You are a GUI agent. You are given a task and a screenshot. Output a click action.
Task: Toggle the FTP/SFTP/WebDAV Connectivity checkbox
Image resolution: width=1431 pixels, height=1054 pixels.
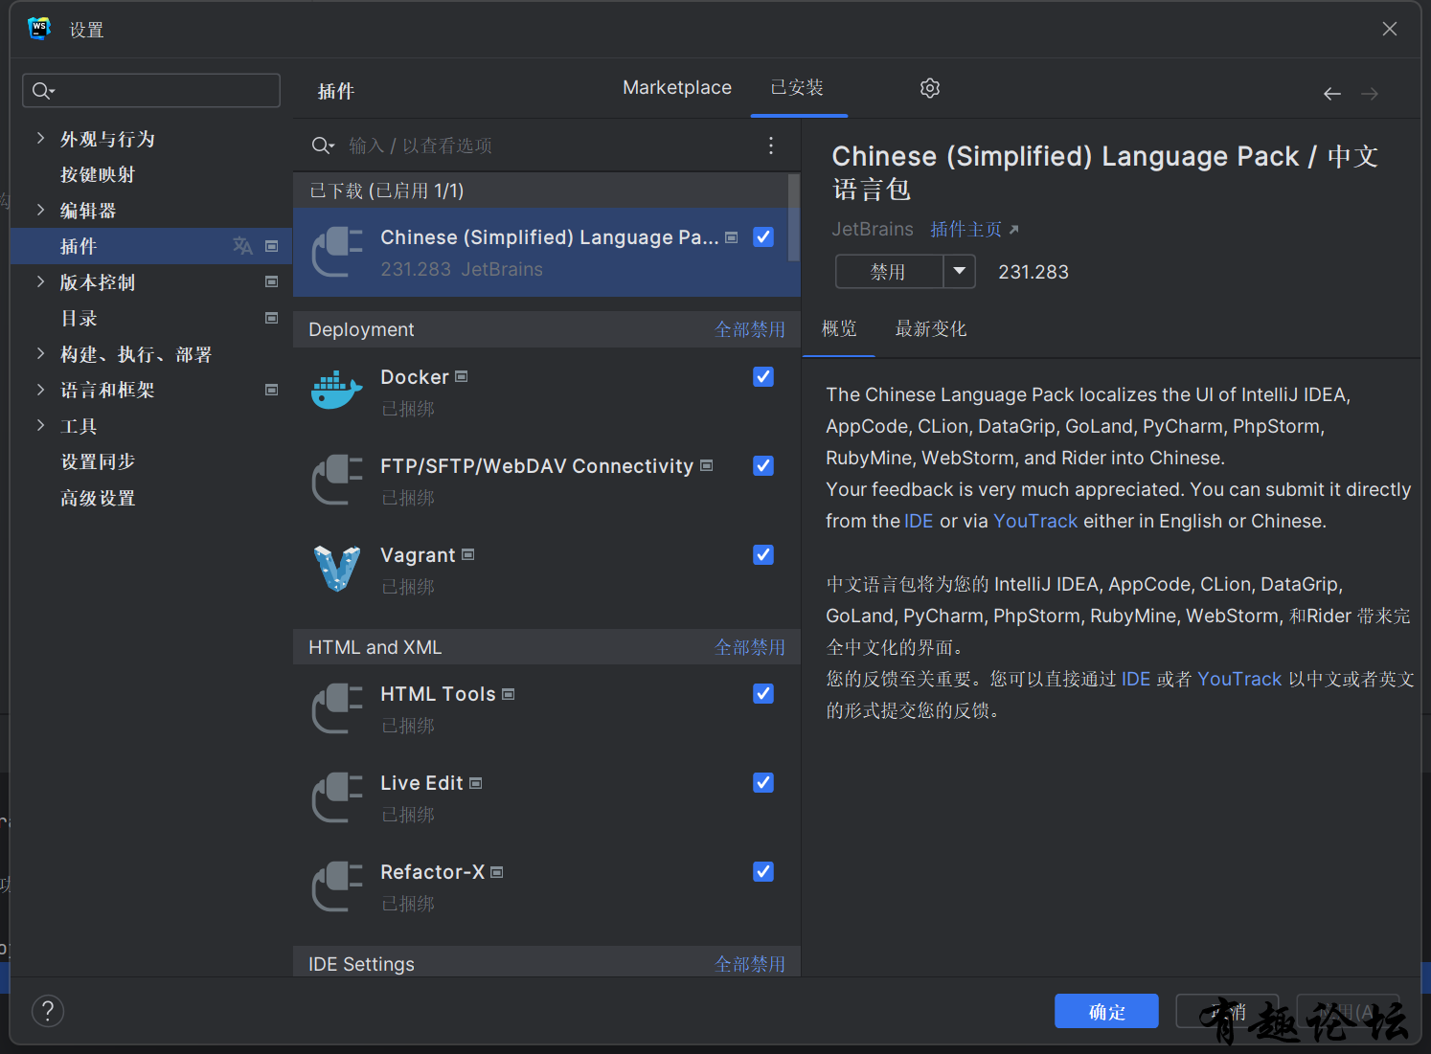(x=763, y=465)
